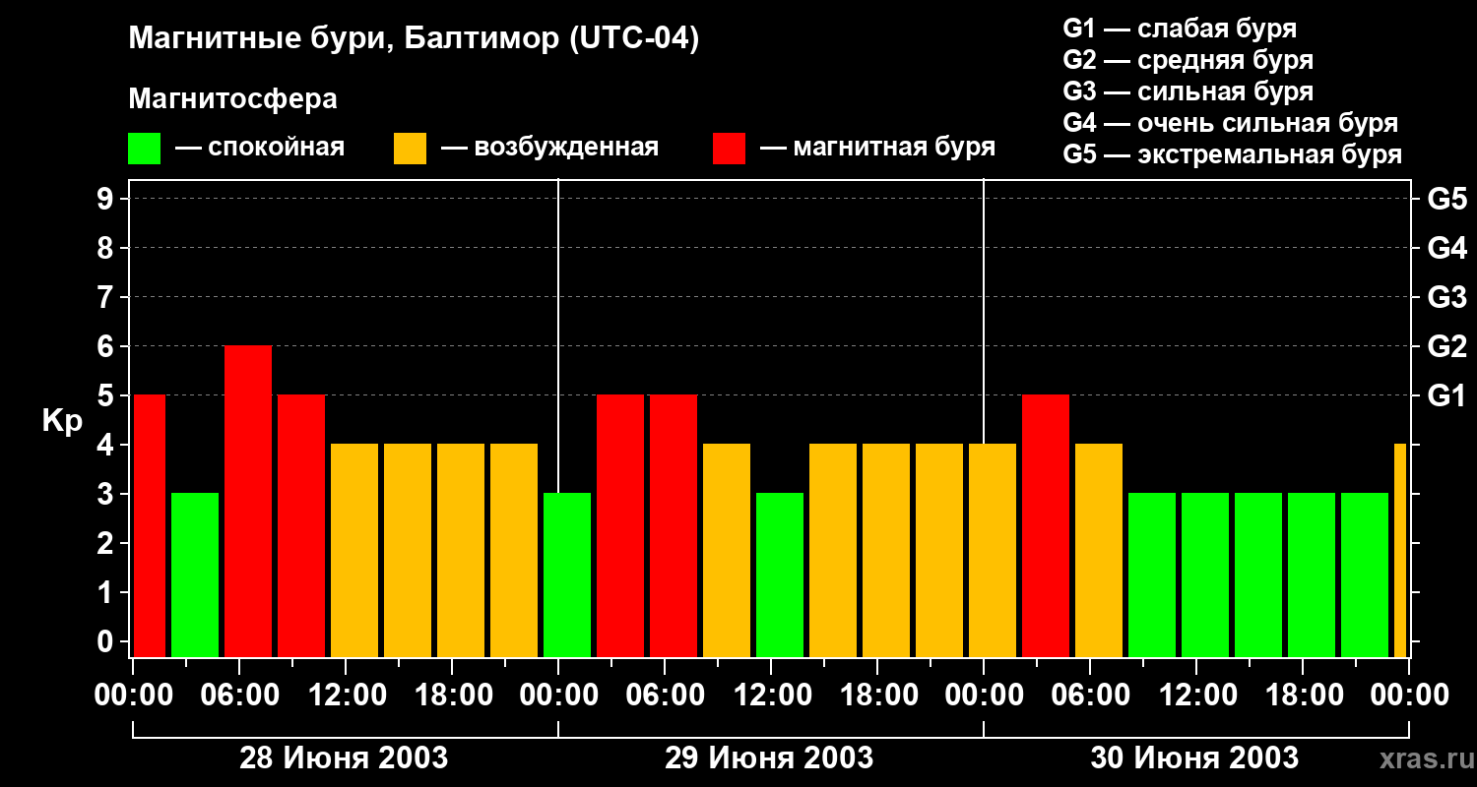Click 'G3 — сильная буря' legend line
Image resolution: width=1477 pixels, height=787 pixels.
[1188, 91]
